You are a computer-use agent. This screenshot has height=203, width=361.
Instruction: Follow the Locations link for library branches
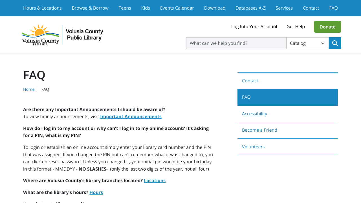pos(155,180)
